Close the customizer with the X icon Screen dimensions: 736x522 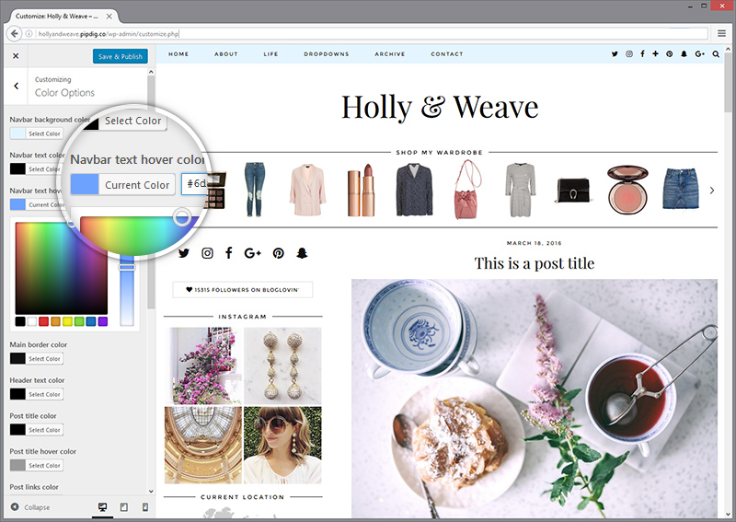coord(16,56)
